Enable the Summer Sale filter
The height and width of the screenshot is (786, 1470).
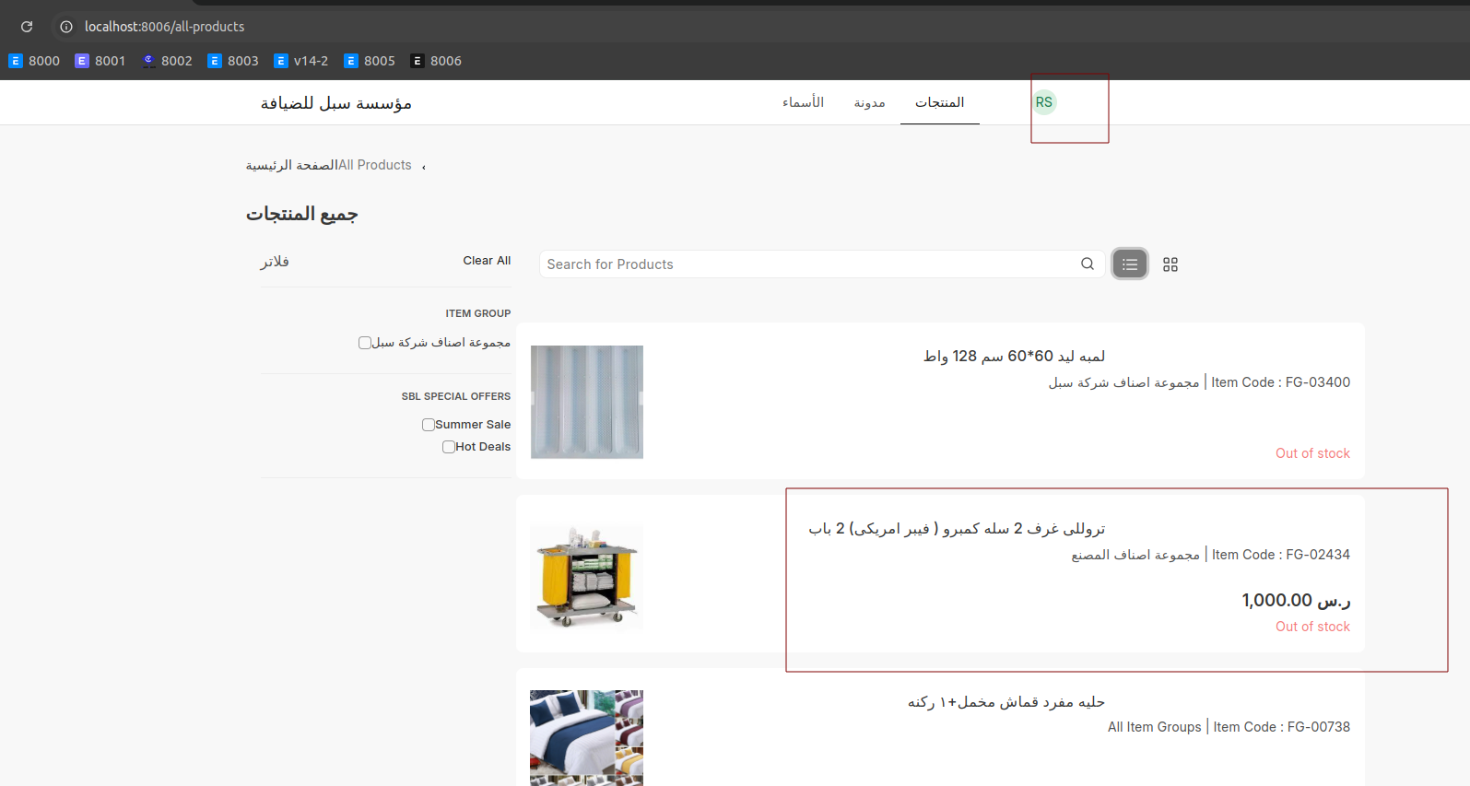click(x=429, y=425)
